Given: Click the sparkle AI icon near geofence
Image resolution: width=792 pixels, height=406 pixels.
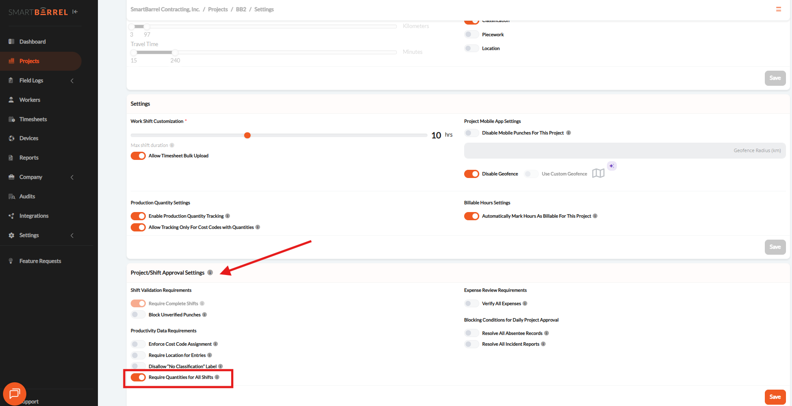Looking at the screenshot, I should tap(612, 166).
